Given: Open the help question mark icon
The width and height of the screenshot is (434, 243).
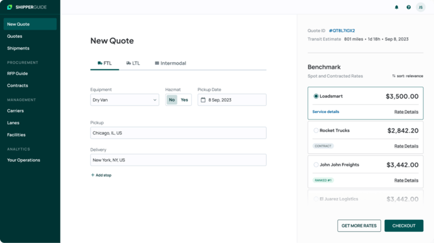Looking at the screenshot, I should 409,7.
